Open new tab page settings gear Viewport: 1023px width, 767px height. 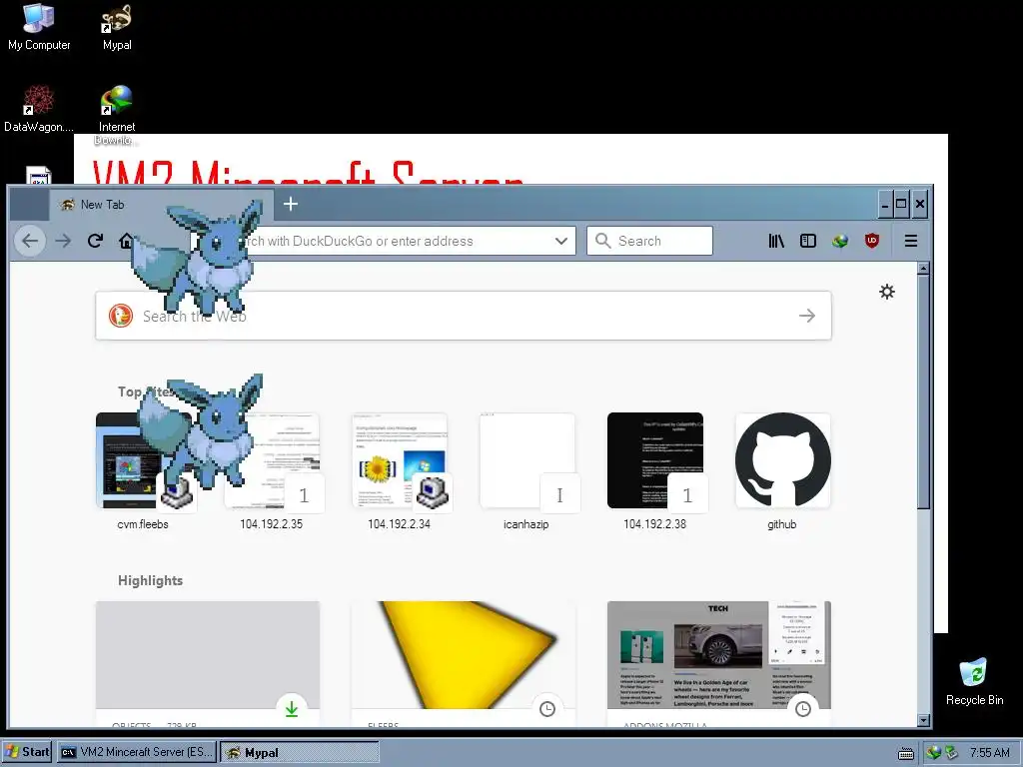pos(887,292)
